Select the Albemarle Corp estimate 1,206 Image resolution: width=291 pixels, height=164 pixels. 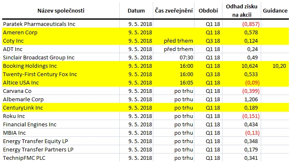(x=251, y=100)
